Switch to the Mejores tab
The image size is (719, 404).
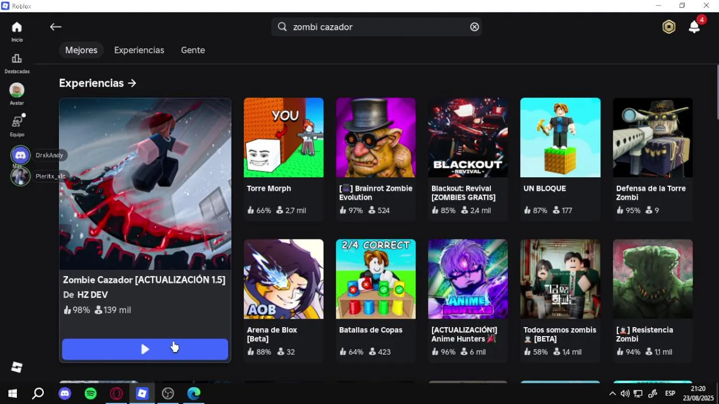click(81, 50)
